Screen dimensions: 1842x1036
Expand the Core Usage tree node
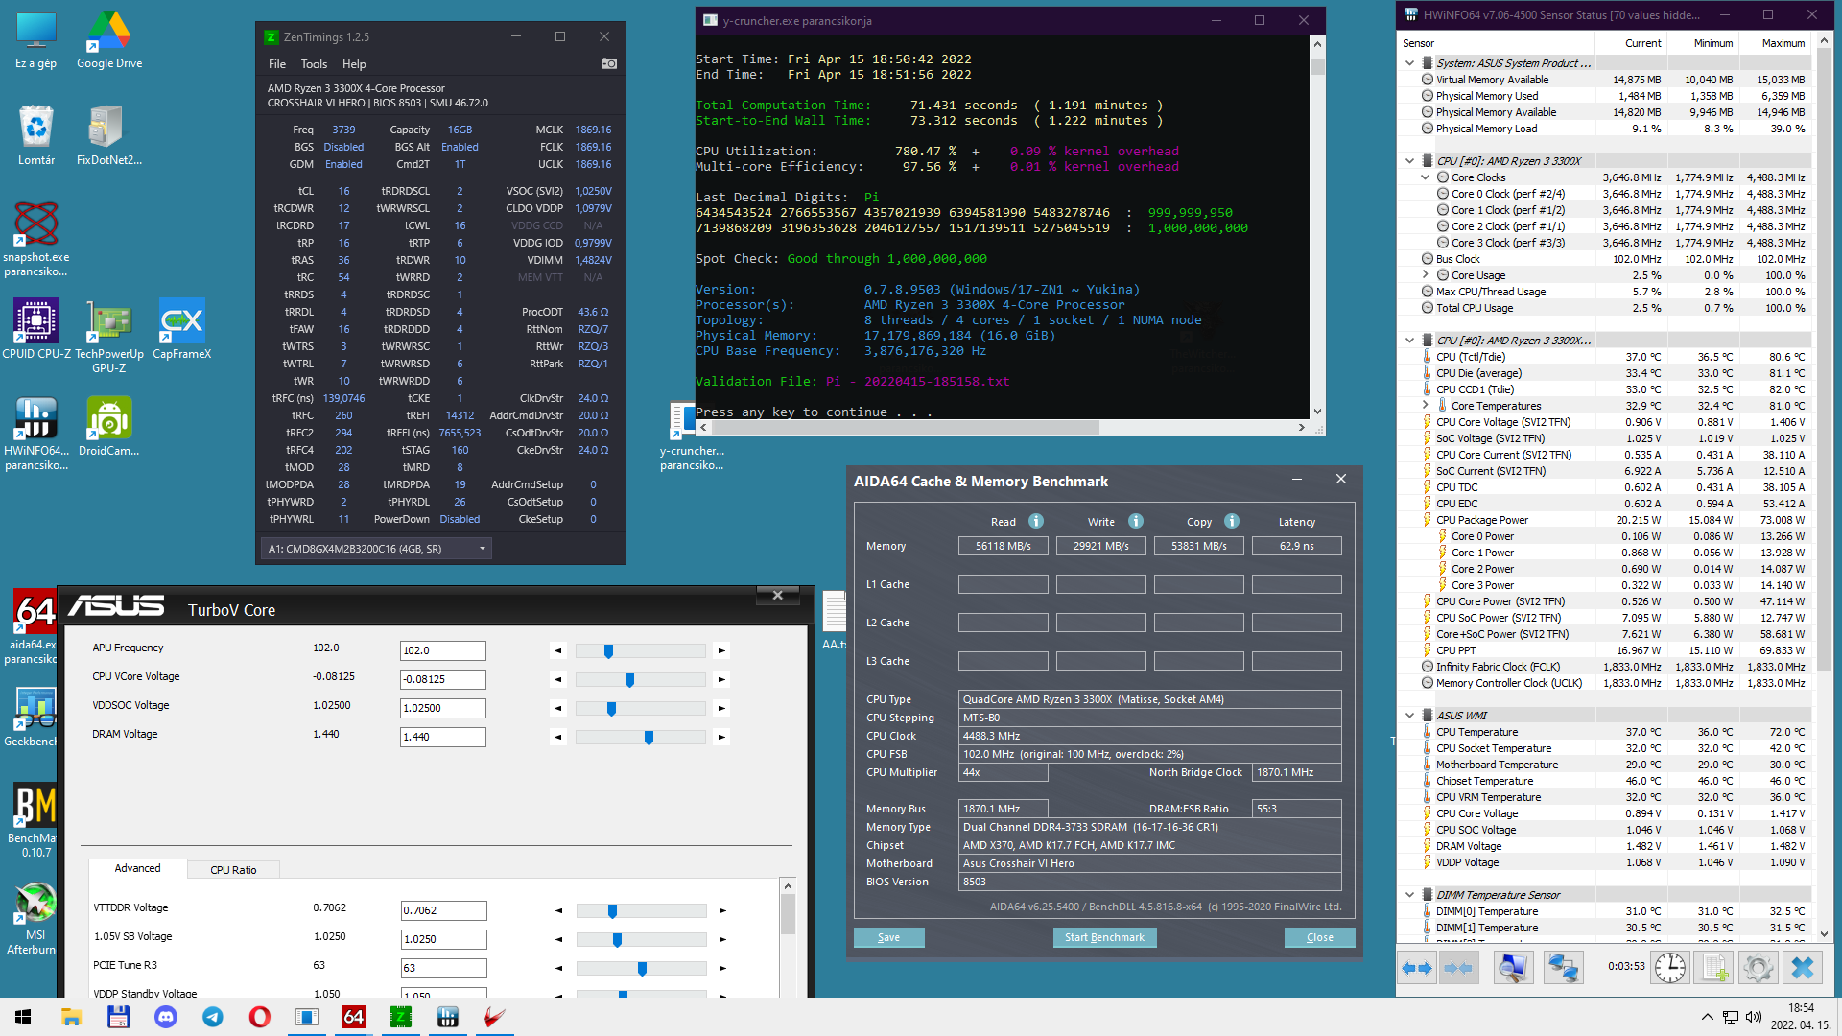(x=1425, y=275)
